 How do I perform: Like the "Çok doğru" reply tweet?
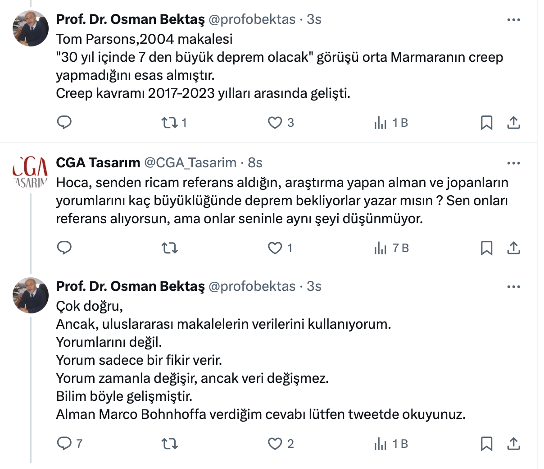275,443
